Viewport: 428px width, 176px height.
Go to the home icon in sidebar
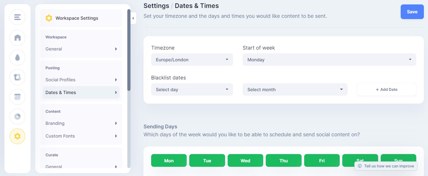click(17, 37)
